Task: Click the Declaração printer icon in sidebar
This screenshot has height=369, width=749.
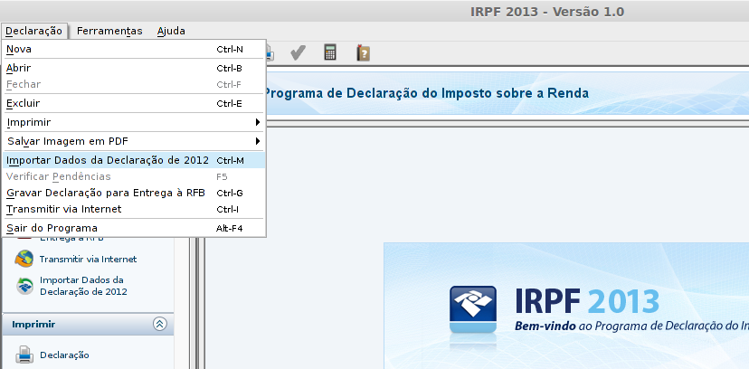Action: [24, 355]
